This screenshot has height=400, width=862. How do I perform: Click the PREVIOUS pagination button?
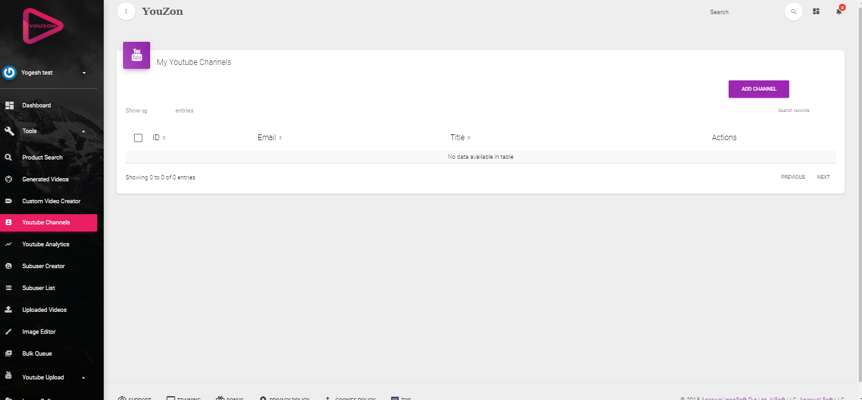tap(793, 177)
